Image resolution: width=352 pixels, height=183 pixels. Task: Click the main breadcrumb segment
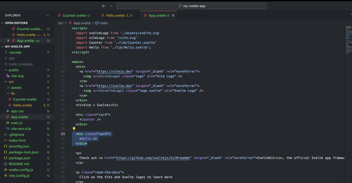(104, 23)
